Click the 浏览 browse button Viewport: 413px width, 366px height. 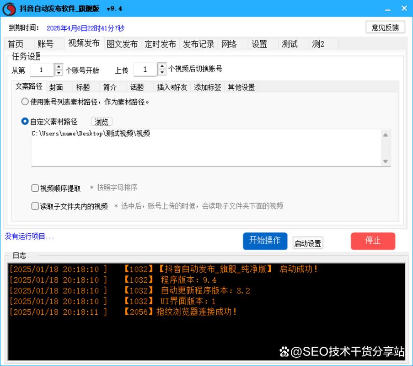coord(102,122)
